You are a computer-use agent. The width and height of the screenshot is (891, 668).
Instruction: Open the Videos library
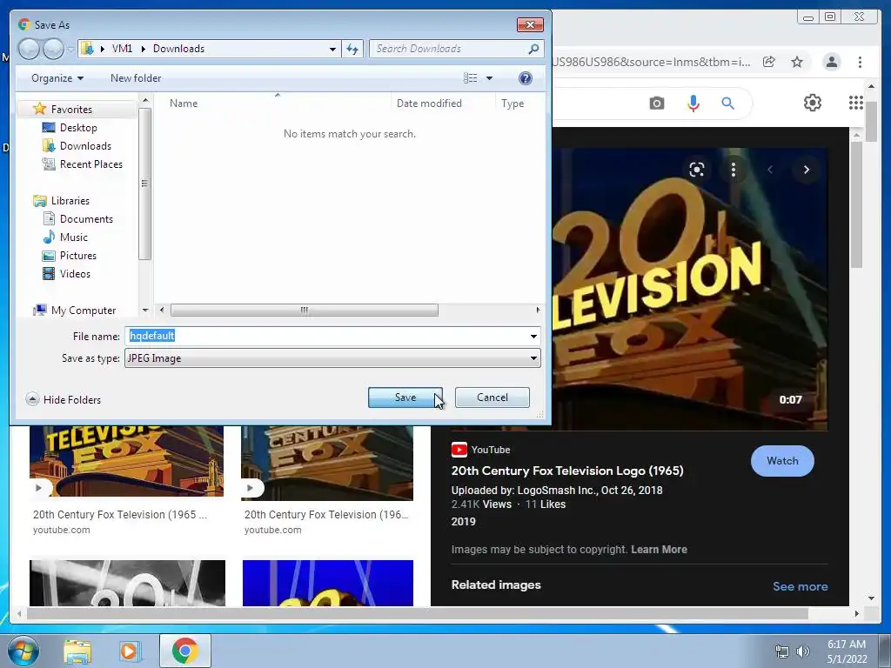coord(75,274)
